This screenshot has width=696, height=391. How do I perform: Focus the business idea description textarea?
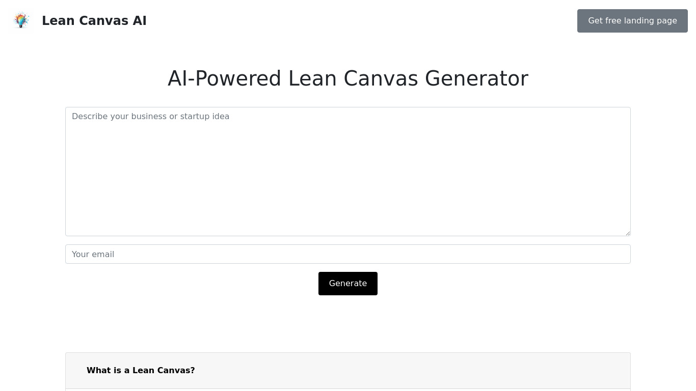[347, 171]
